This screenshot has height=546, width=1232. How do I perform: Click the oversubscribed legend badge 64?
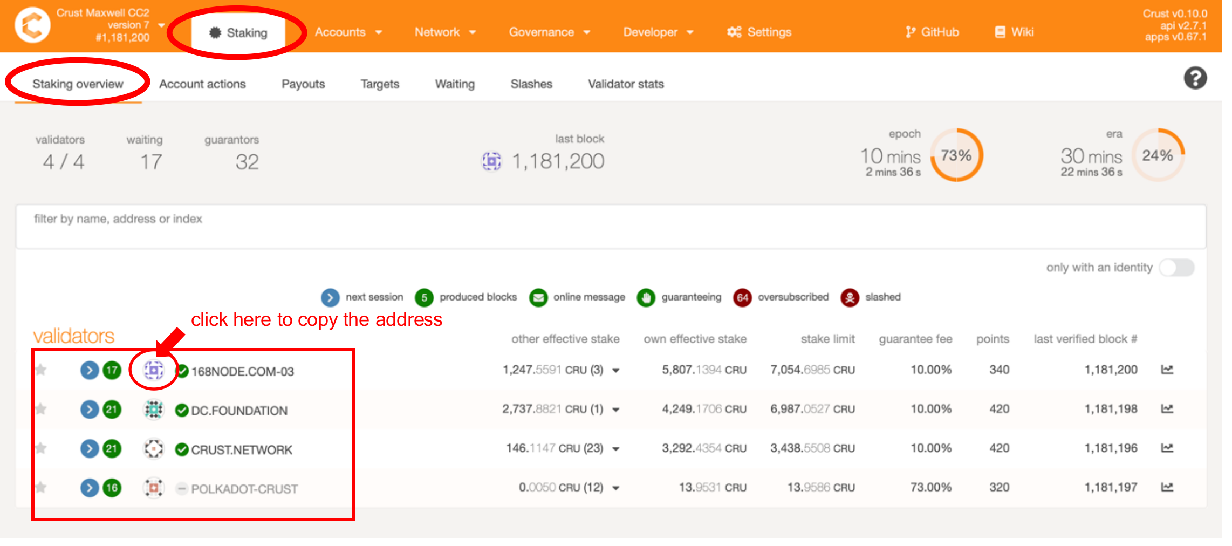tap(743, 297)
